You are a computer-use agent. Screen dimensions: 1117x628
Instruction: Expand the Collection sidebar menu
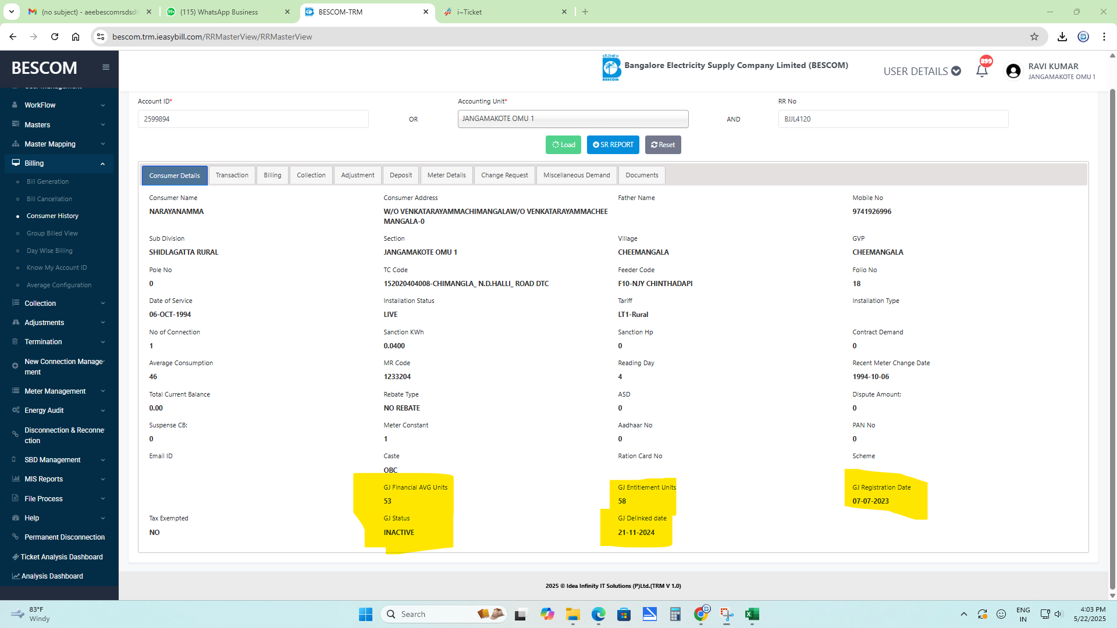[x=58, y=303]
